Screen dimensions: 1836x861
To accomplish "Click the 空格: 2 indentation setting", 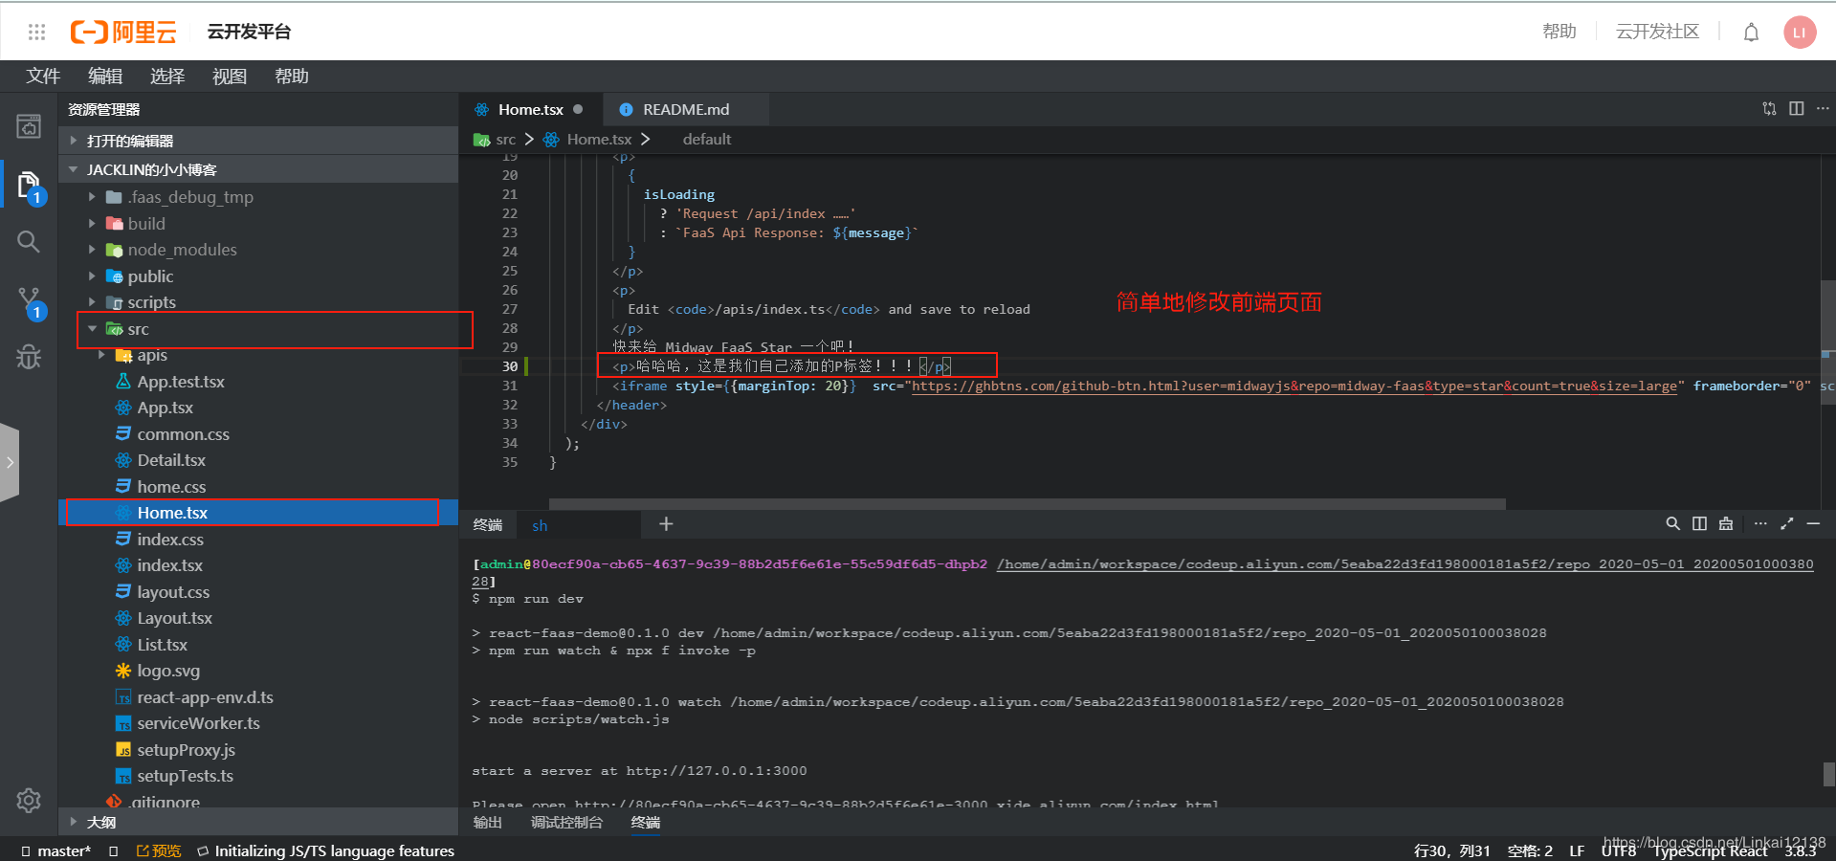I will (1530, 850).
